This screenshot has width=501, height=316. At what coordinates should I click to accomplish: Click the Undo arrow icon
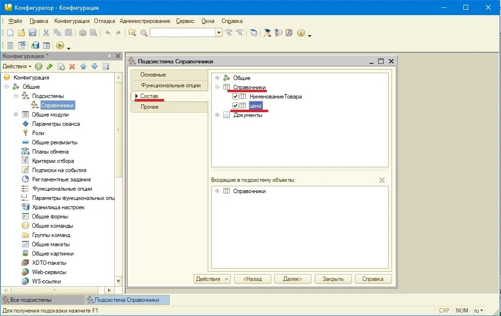coord(108,33)
